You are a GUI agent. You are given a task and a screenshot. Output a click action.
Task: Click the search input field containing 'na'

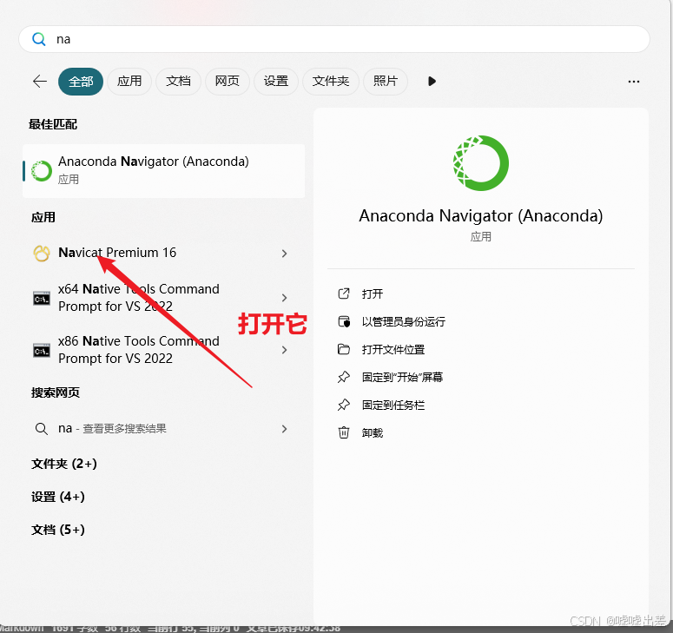(x=334, y=39)
